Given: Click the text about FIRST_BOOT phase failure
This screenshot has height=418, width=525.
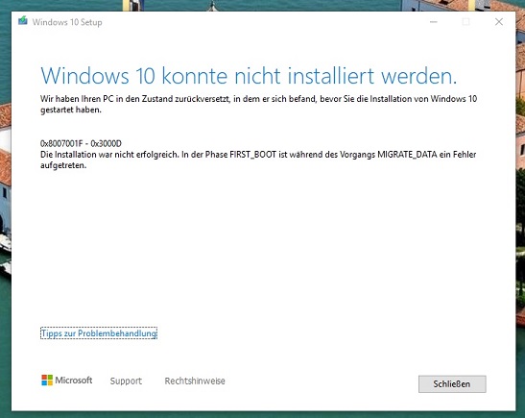Looking at the screenshot, I should pyautogui.click(x=258, y=160).
